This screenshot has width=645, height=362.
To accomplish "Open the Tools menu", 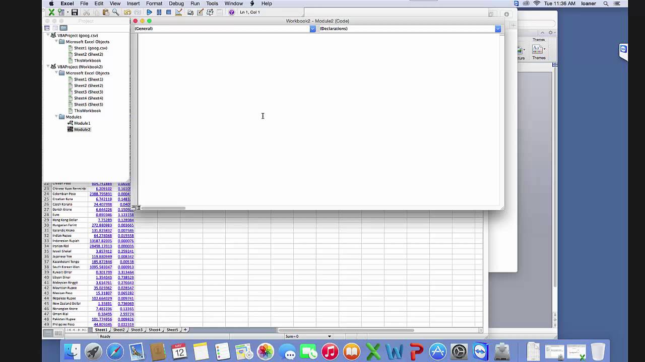I will click(x=212, y=4).
